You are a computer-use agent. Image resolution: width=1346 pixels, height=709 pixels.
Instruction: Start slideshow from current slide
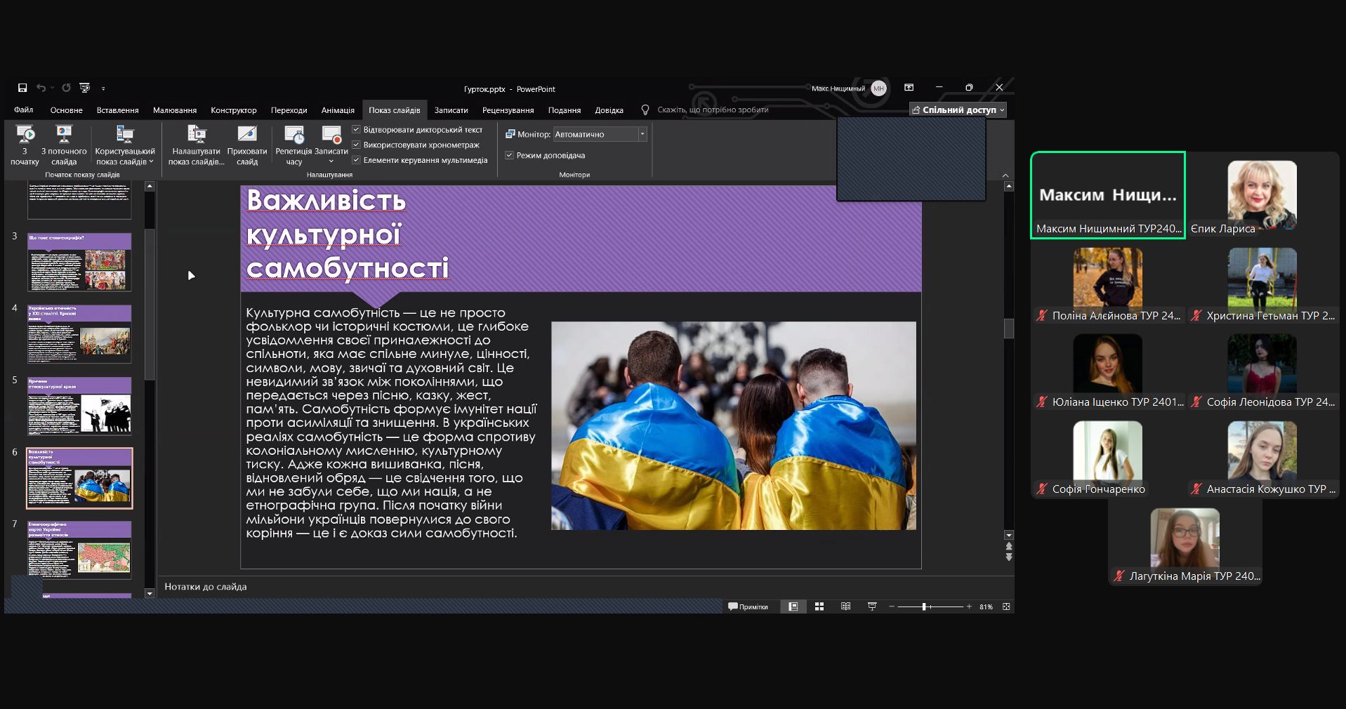[64, 135]
